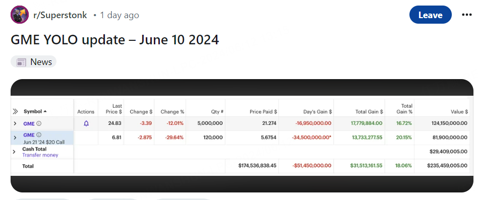The image size is (478, 200).
Task: Click the News flair icon
Action: (x=21, y=62)
